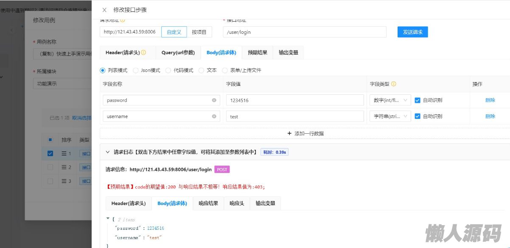Click the 接口地址 input field
This screenshot has height=248, width=510.
(x=304, y=32)
